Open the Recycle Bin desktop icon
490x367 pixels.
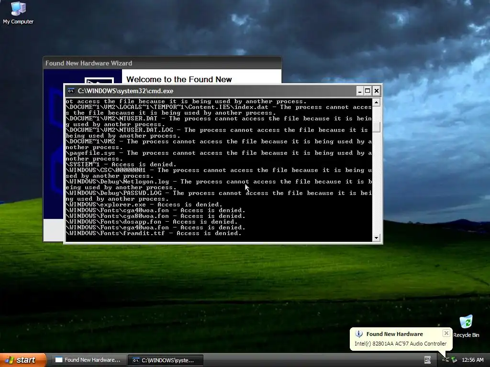466,326
